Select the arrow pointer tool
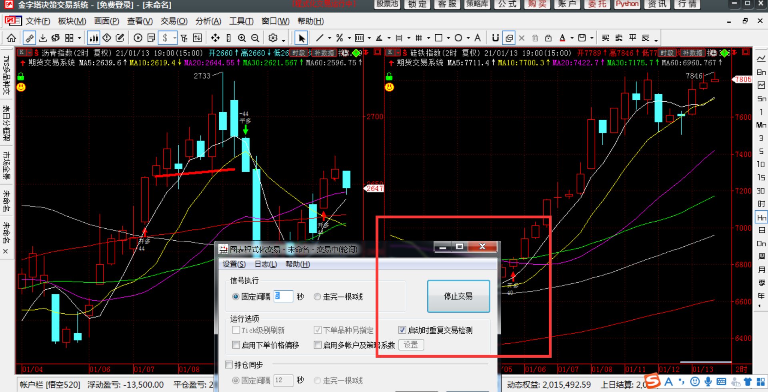The image size is (768, 392). tap(302, 38)
